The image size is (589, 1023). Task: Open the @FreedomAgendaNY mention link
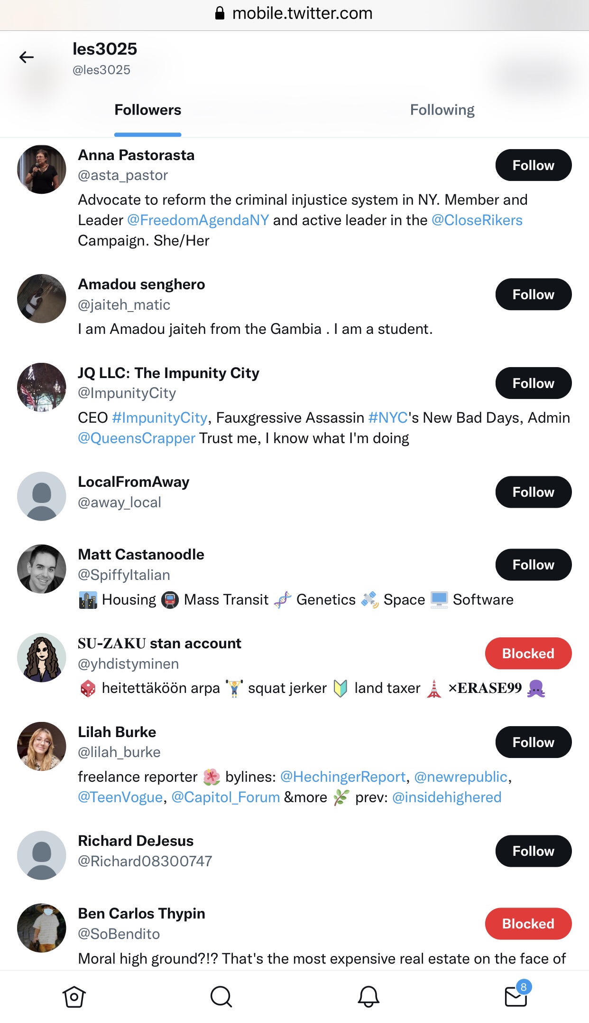point(198,220)
